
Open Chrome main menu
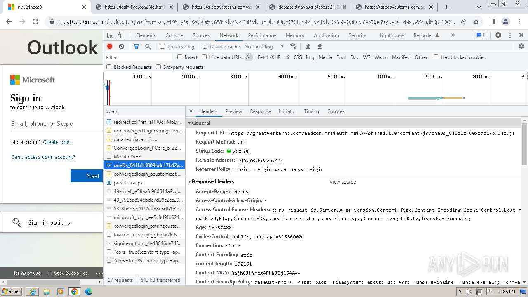click(x=519, y=22)
